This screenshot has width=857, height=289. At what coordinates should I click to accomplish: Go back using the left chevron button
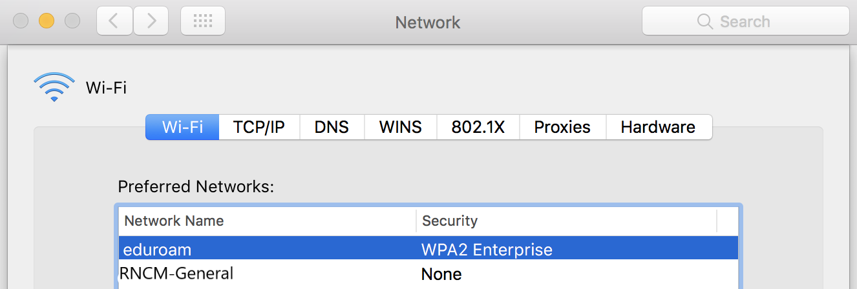pyautogui.click(x=114, y=21)
